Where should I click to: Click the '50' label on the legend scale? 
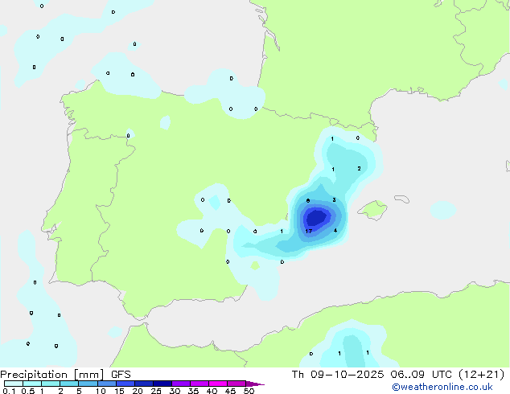249,391
